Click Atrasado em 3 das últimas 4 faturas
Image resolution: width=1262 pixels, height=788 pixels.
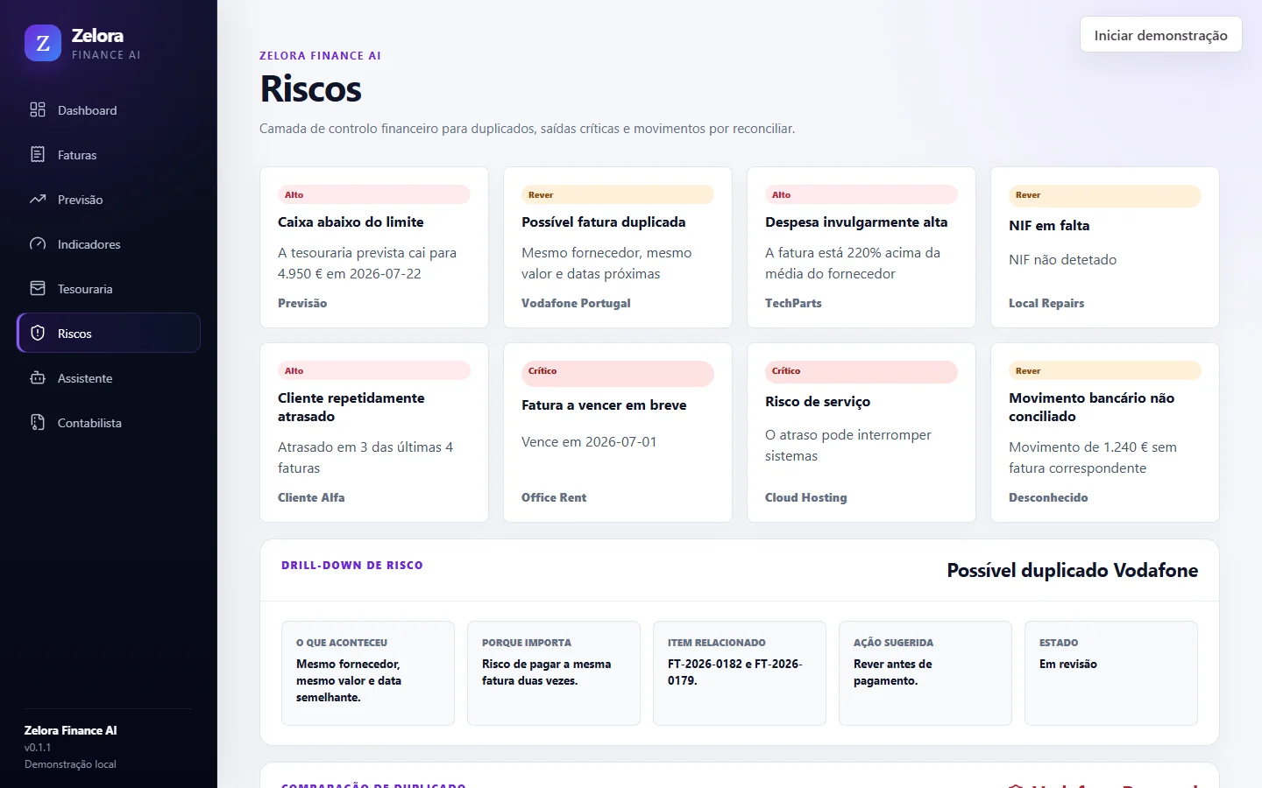coord(365,457)
